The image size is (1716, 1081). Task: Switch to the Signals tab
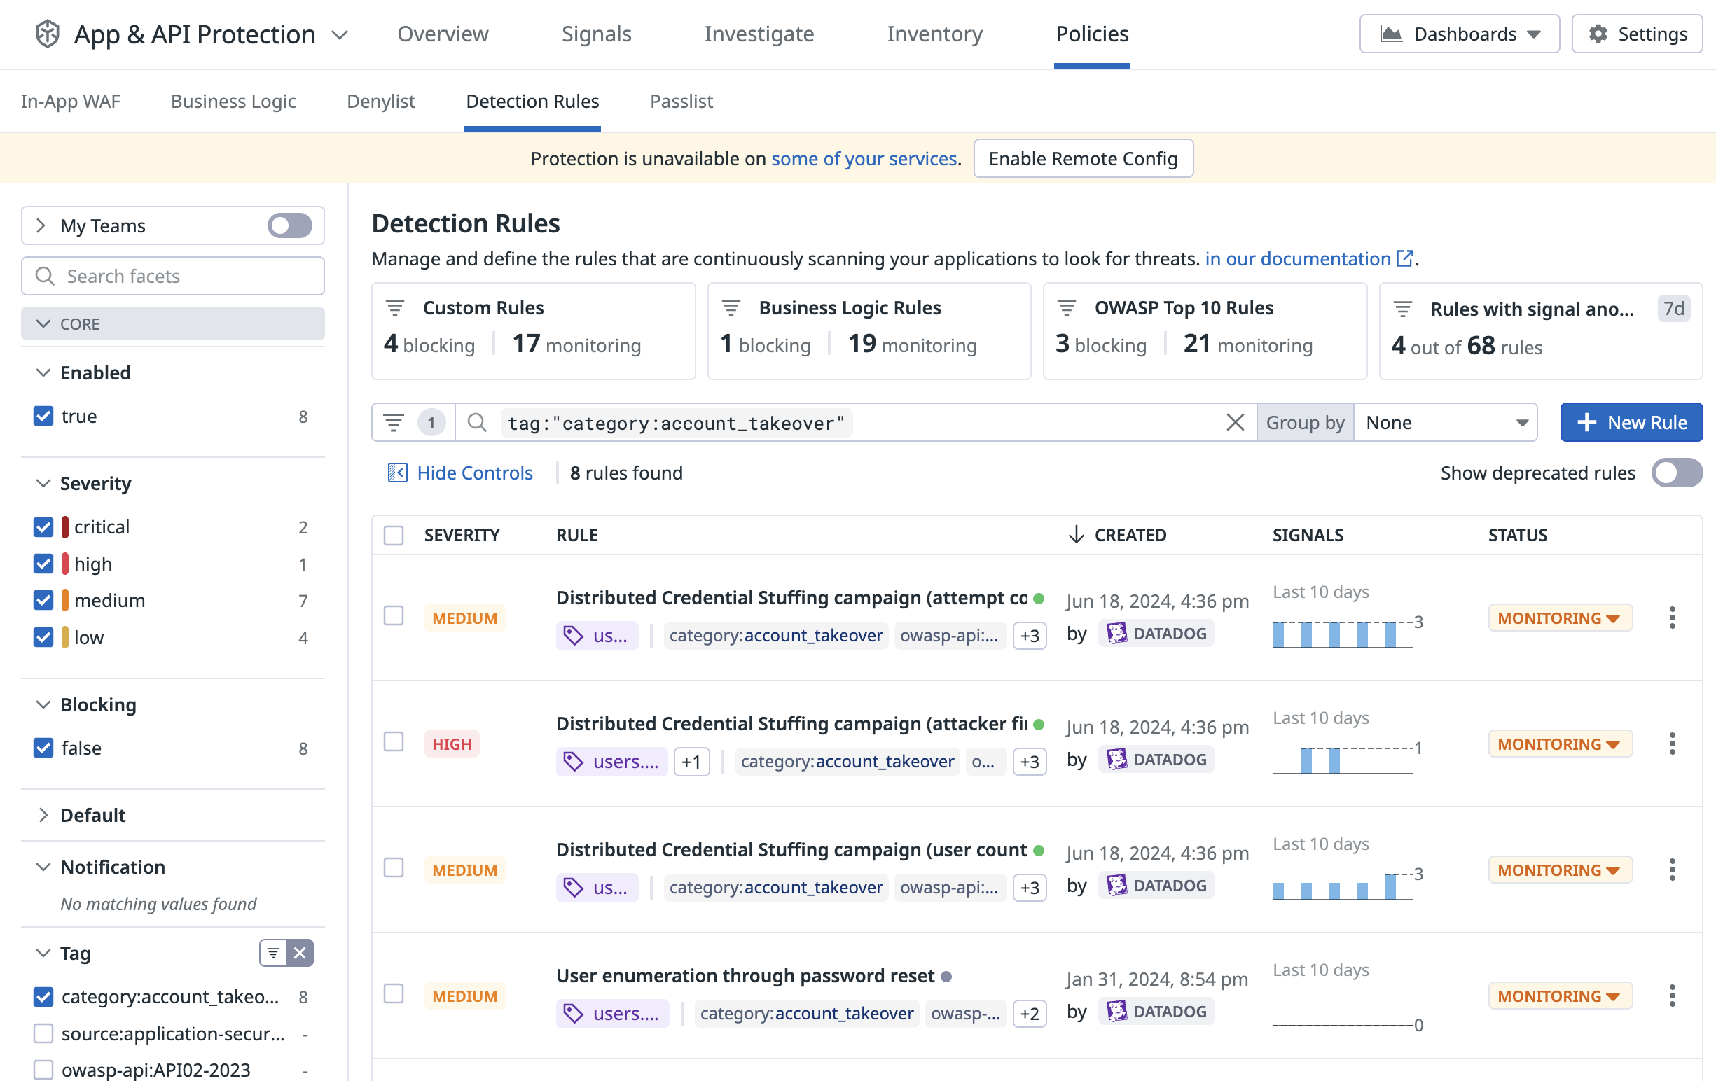(x=596, y=34)
